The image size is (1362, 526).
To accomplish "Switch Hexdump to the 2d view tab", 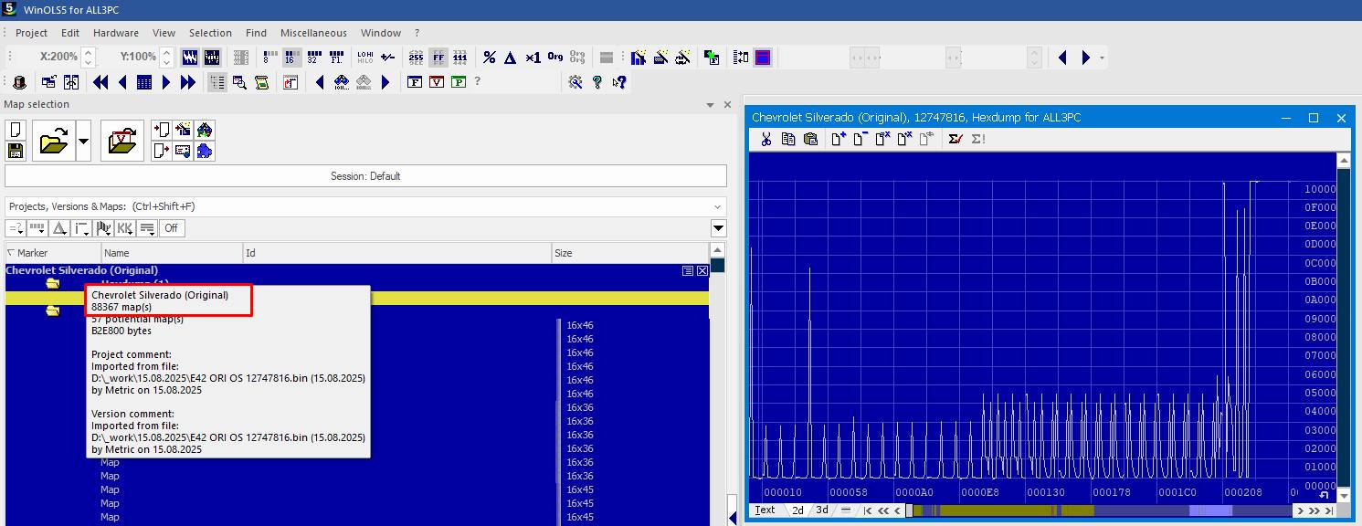I will coord(797,510).
